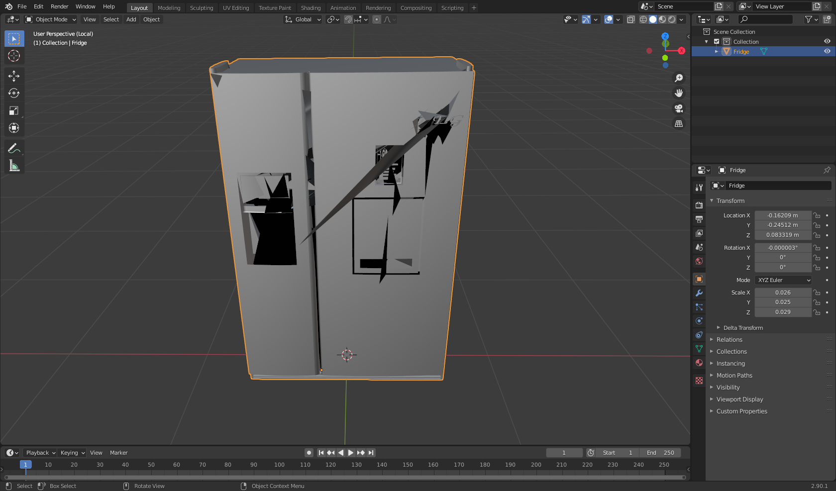Hide the Fridge object in outliner
Screen dimensions: 836x491
[827, 51]
